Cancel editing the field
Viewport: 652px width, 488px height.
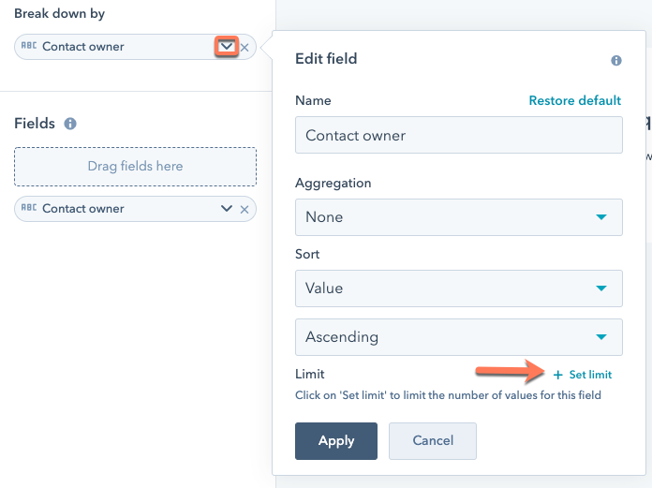tap(433, 441)
